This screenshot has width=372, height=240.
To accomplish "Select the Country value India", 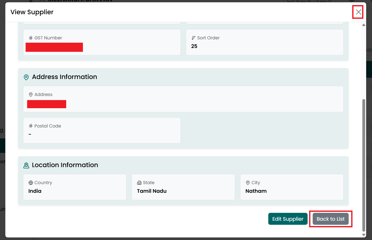I will pyautogui.click(x=35, y=191).
